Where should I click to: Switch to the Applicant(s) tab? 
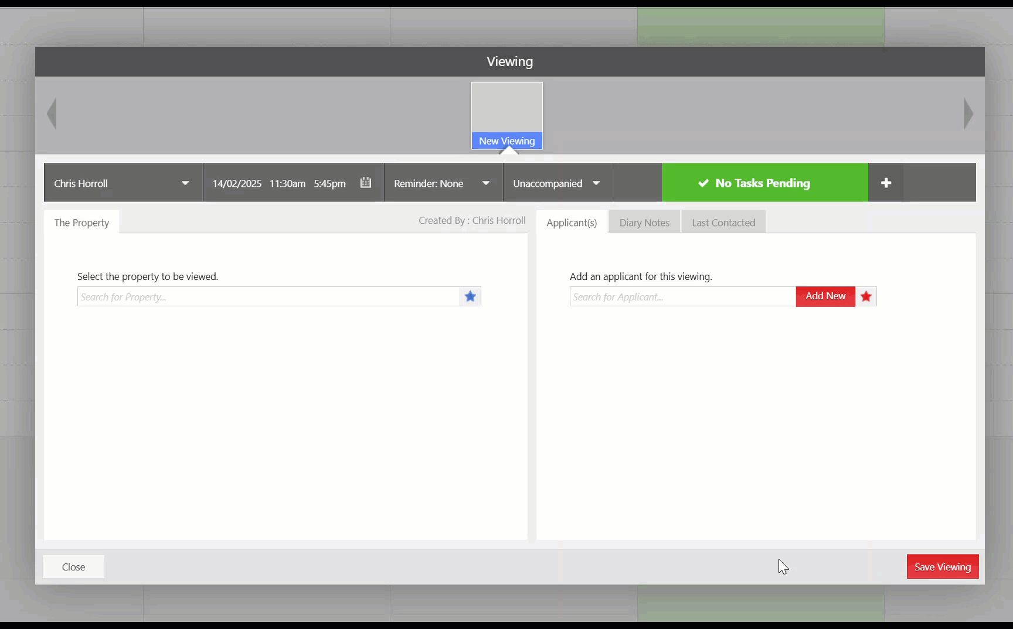pos(572,223)
